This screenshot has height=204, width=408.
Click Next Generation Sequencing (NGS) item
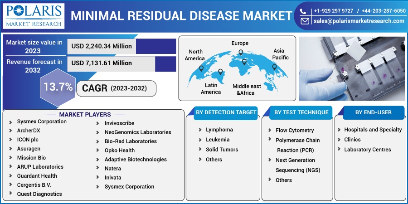click(x=298, y=165)
